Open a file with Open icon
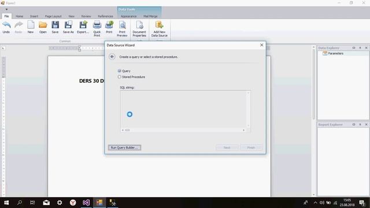Screen dimensions: 370x208 point(43,27)
